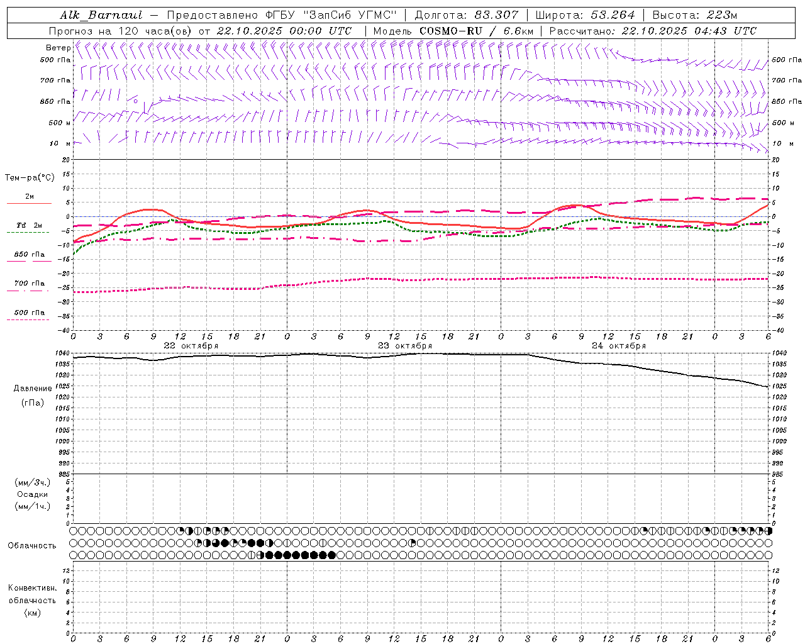The image size is (805, 644).
Task: Click the 700 гПа temperature legend entry
Action: [x=29, y=286]
